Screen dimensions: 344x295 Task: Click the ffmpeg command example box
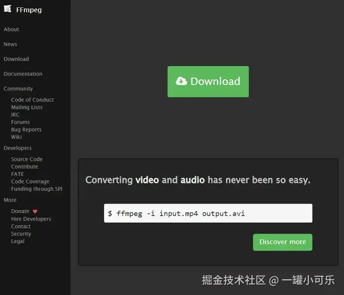click(x=208, y=213)
